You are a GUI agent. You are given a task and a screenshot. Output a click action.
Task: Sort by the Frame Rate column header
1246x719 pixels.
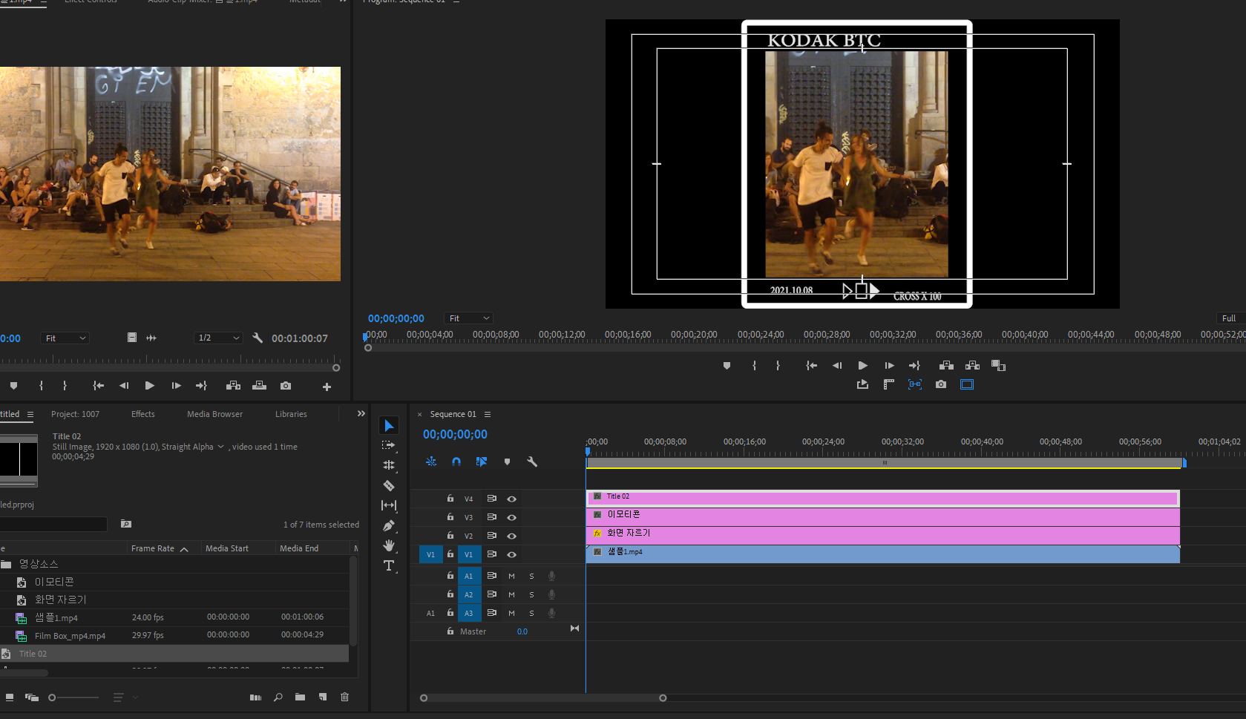point(153,548)
